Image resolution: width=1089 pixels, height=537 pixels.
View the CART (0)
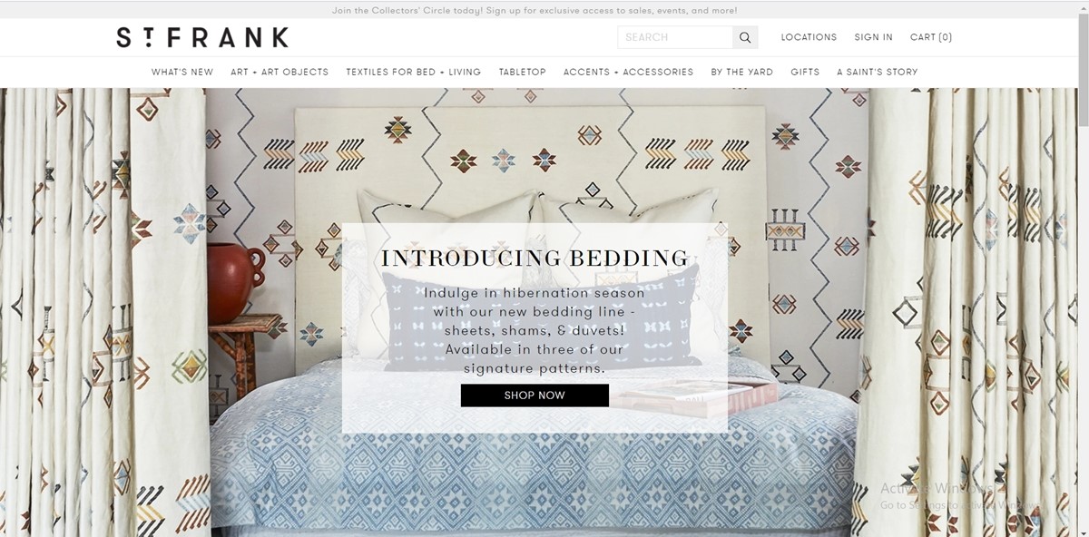coord(931,37)
